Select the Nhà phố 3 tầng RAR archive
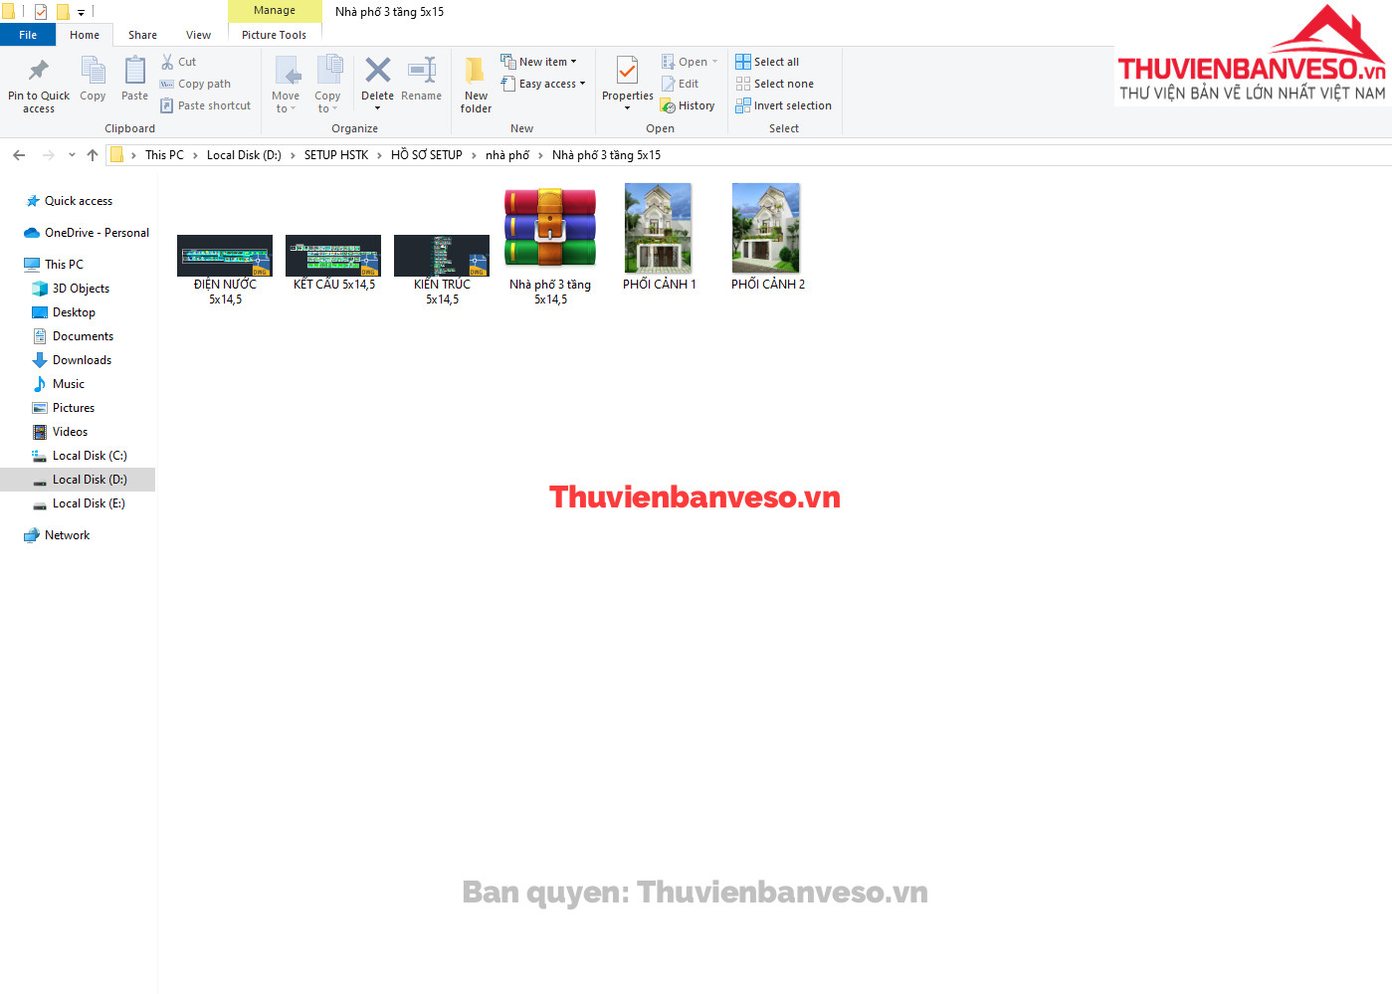 click(550, 229)
